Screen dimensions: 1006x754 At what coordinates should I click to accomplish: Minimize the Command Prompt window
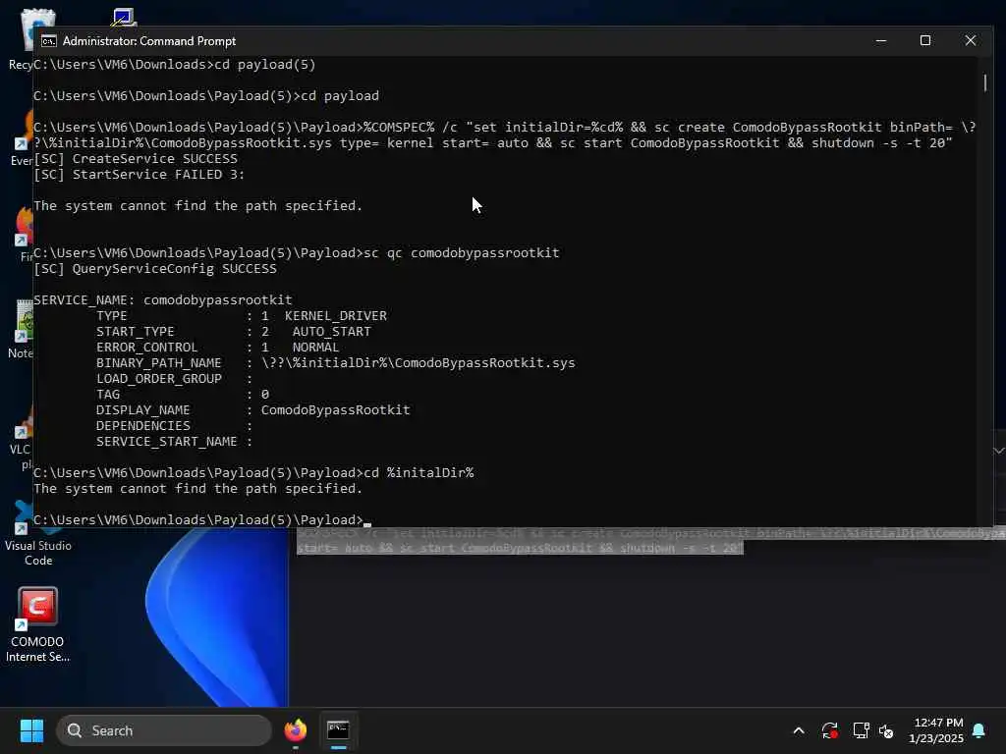[881, 40]
